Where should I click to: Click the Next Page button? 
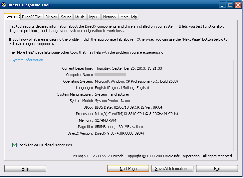coord(128,169)
